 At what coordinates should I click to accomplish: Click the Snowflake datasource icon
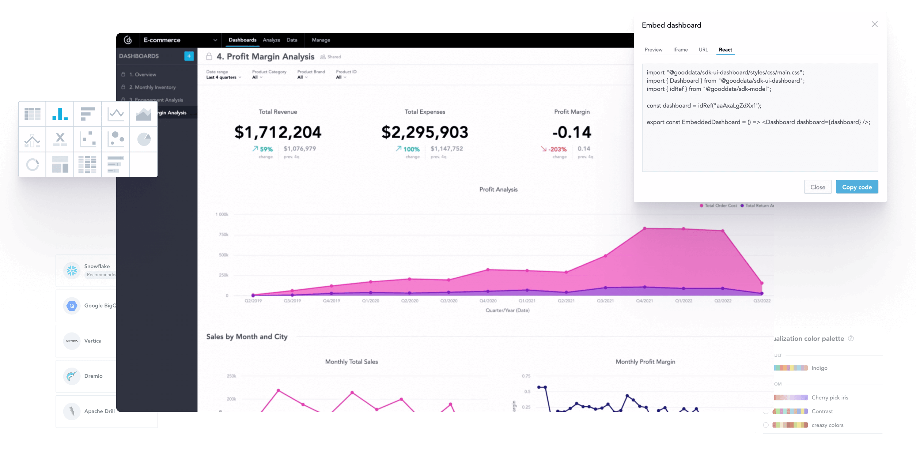pyautogui.click(x=72, y=270)
